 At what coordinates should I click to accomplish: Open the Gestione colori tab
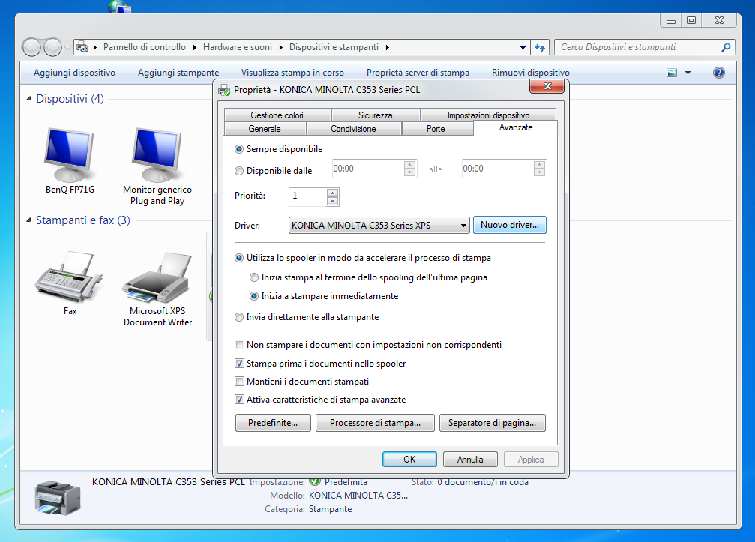tap(277, 115)
